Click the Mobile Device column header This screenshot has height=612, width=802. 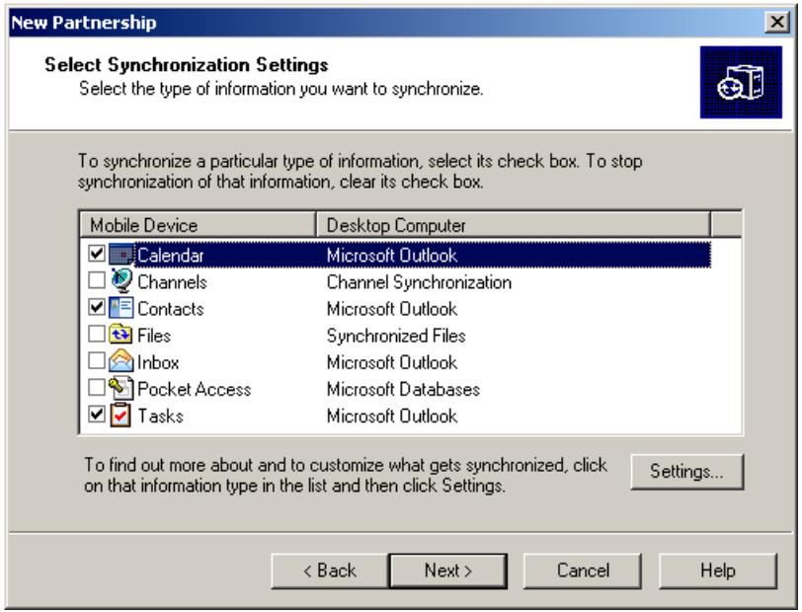tap(197, 225)
